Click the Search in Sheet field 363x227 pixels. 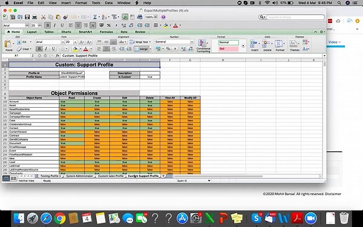[295, 17]
